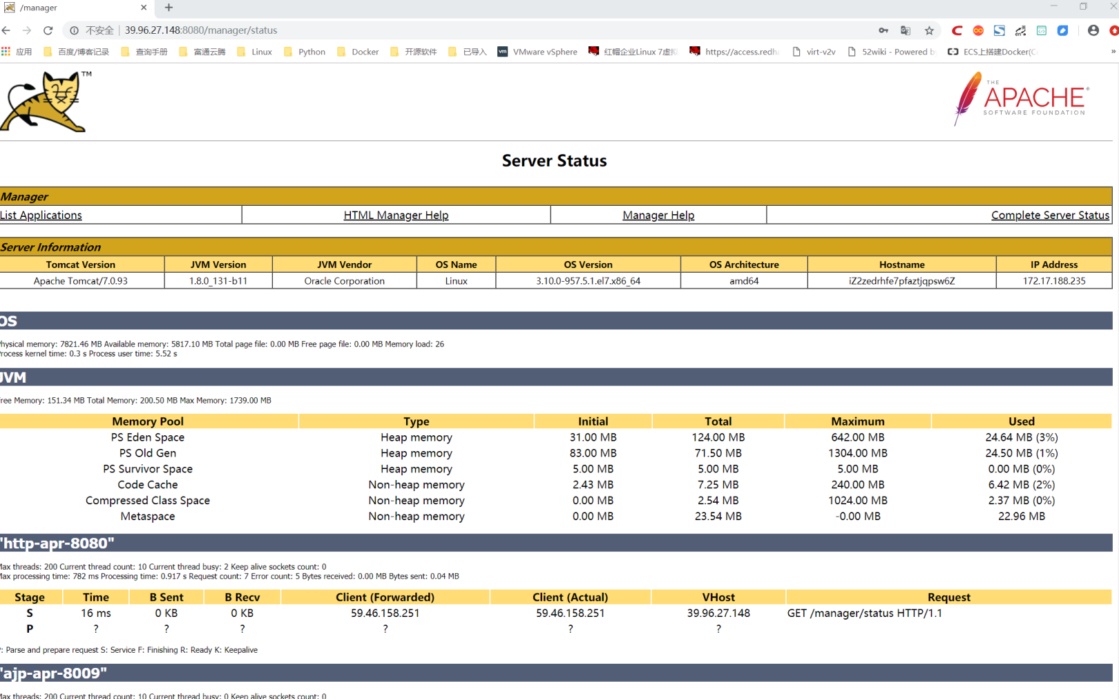Click the Tomcat cat logo
This screenshot has height=699, width=1119.
(46, 102)
